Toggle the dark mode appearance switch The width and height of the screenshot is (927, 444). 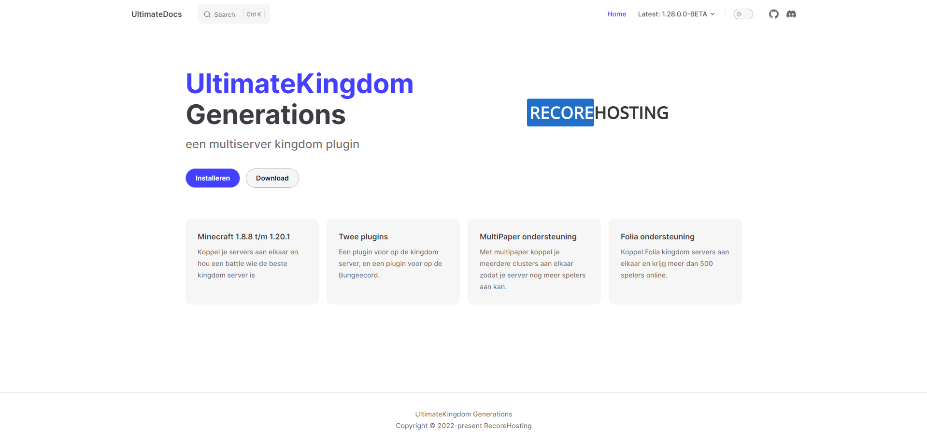click(743, 14)
